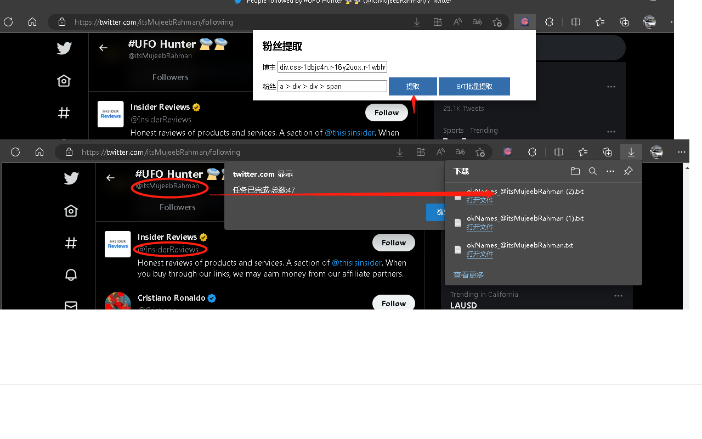Screen dimensions: 702x439
Task: Open the Explore hashtag icon in lower Twitter sidebar
Action: [x=71, y=243]
